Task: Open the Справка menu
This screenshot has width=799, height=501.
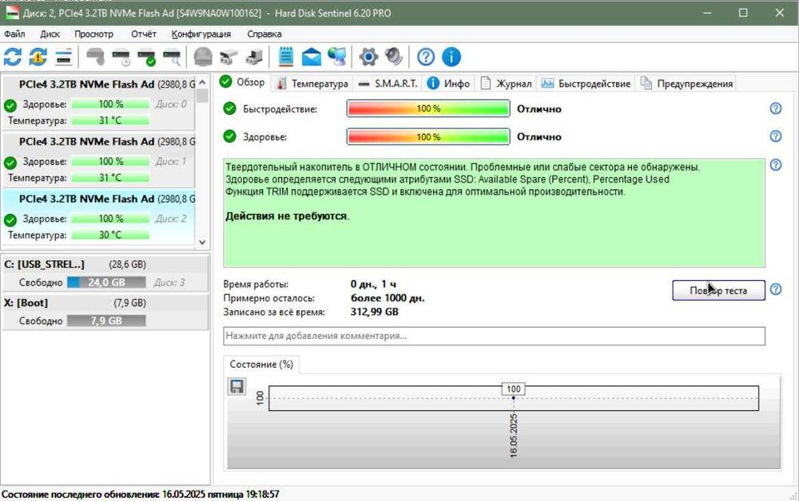Action: pos(264,34)
